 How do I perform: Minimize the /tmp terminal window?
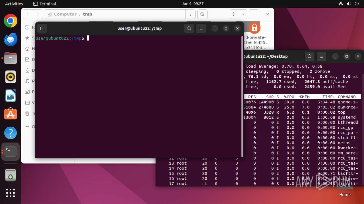215,28
